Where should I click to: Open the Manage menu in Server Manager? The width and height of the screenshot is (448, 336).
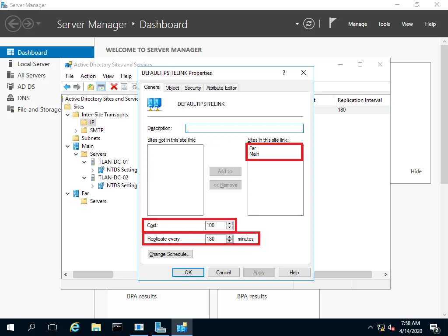[x=357, y=24]
